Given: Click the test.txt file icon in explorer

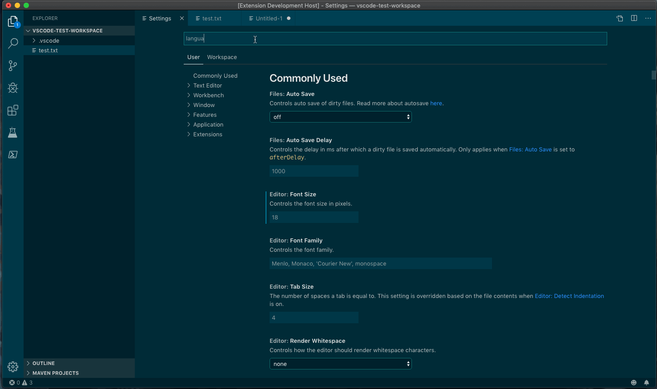Looking at the screenshot, I should point(34,51).
